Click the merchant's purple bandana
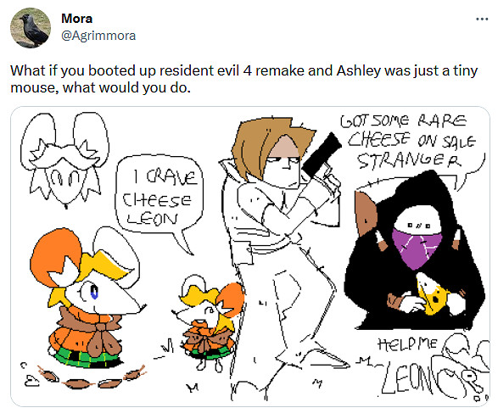 416,248
